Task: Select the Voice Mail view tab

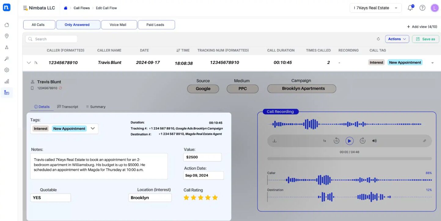Action: tap(118, 25)
